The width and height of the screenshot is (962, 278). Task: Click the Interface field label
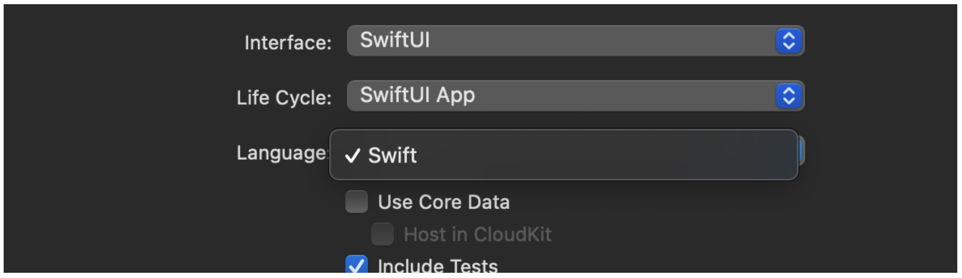(x=288, y=43)
